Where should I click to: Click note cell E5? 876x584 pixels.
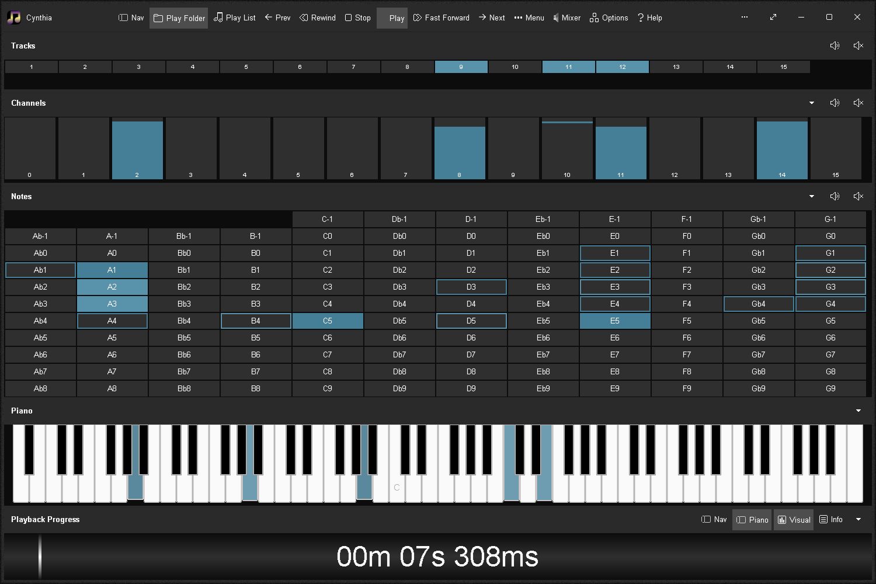coord(615,321)
